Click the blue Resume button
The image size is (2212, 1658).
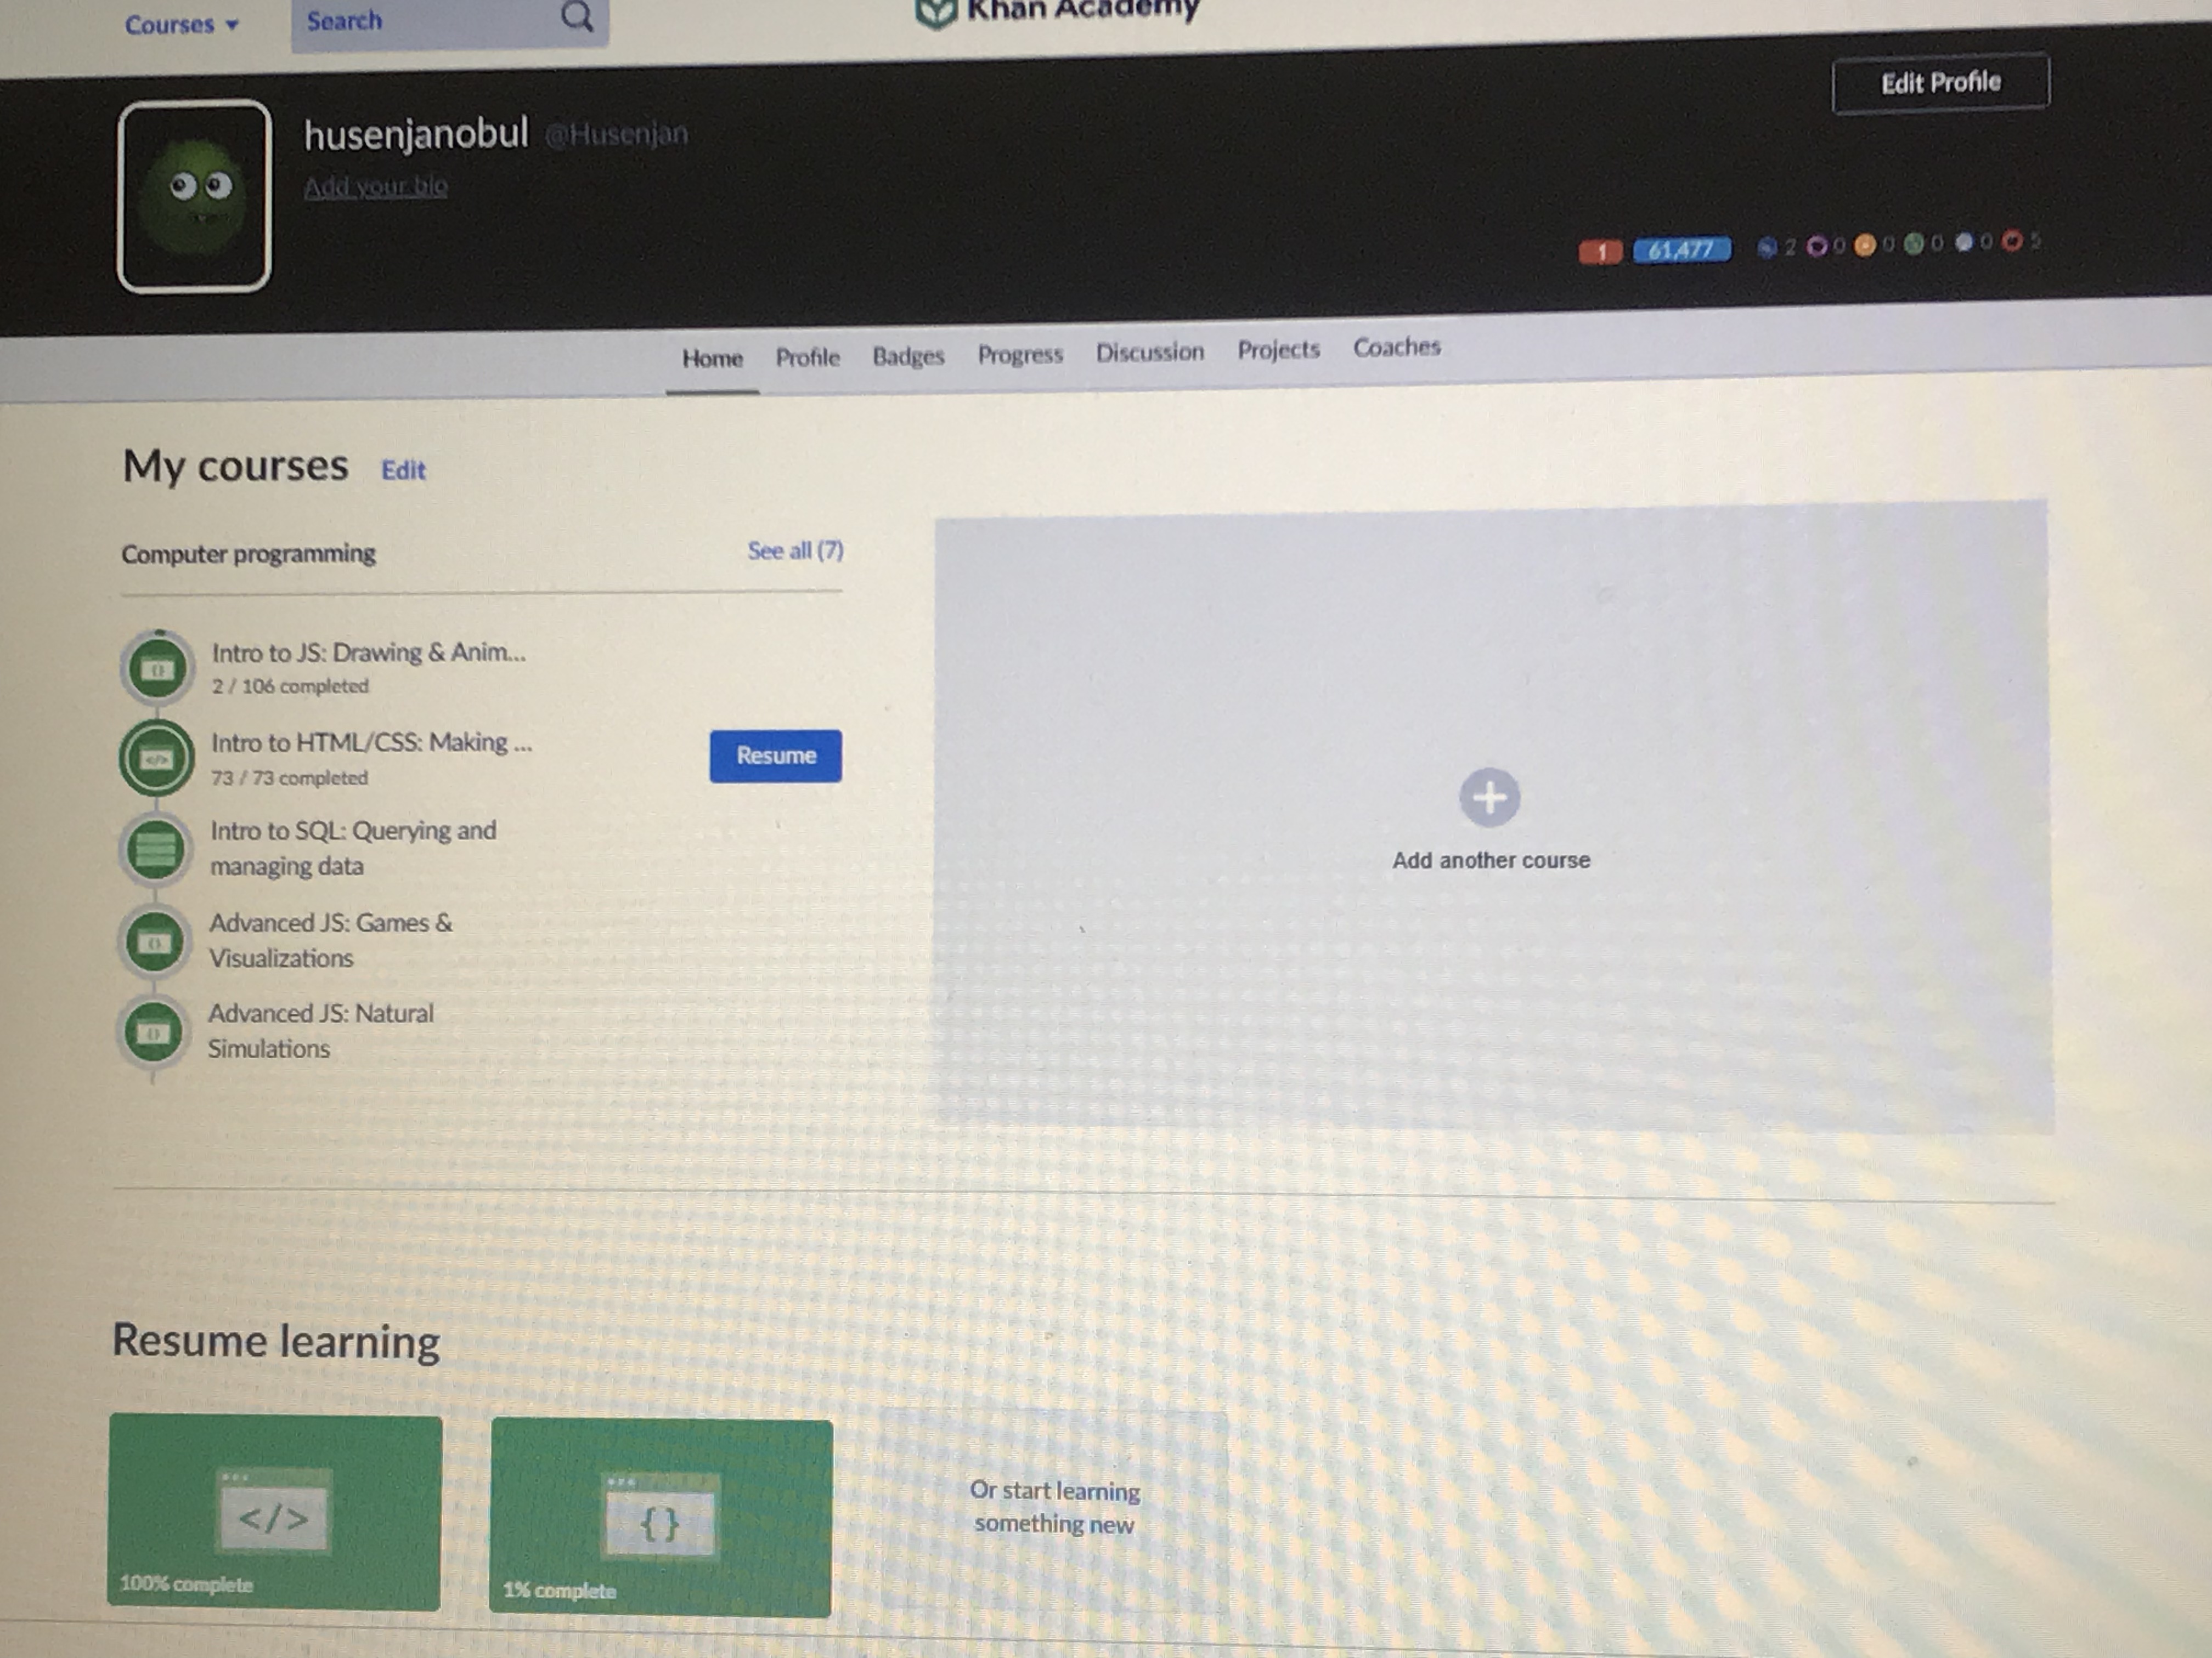click(x=775, y=756)
